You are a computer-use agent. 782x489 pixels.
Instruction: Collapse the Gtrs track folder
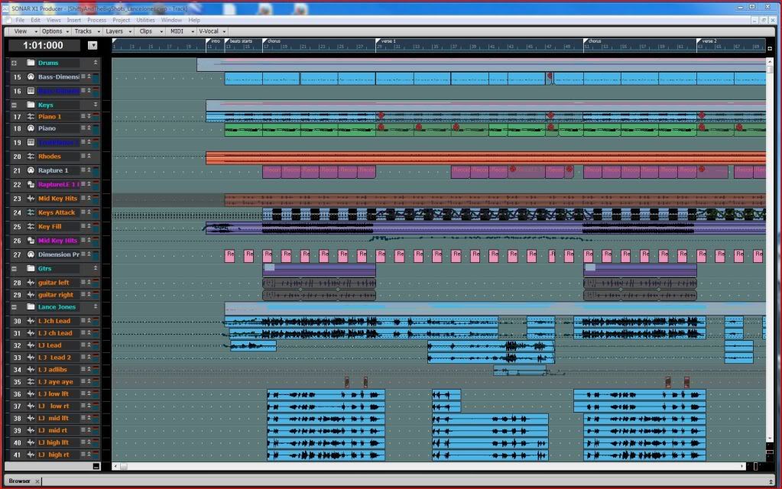(x=14, y=269)
